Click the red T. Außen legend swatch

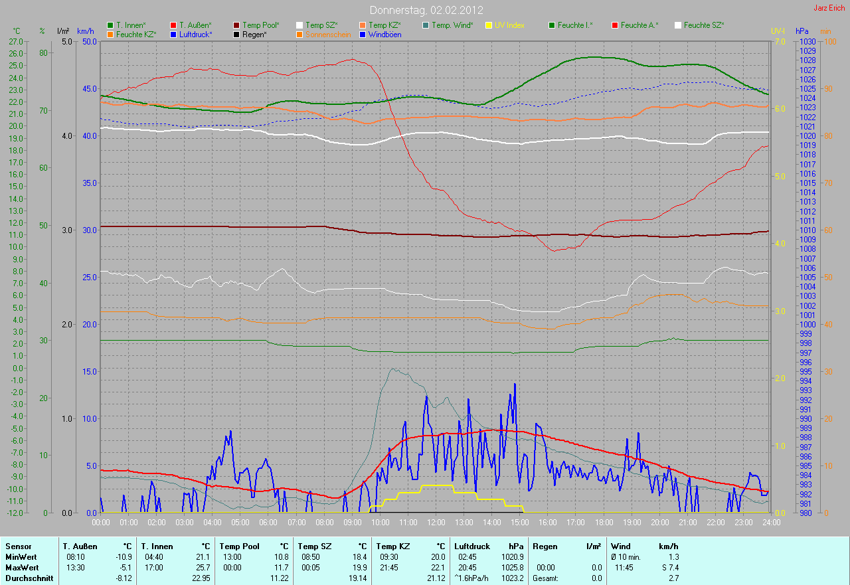[x=173, y=25]
